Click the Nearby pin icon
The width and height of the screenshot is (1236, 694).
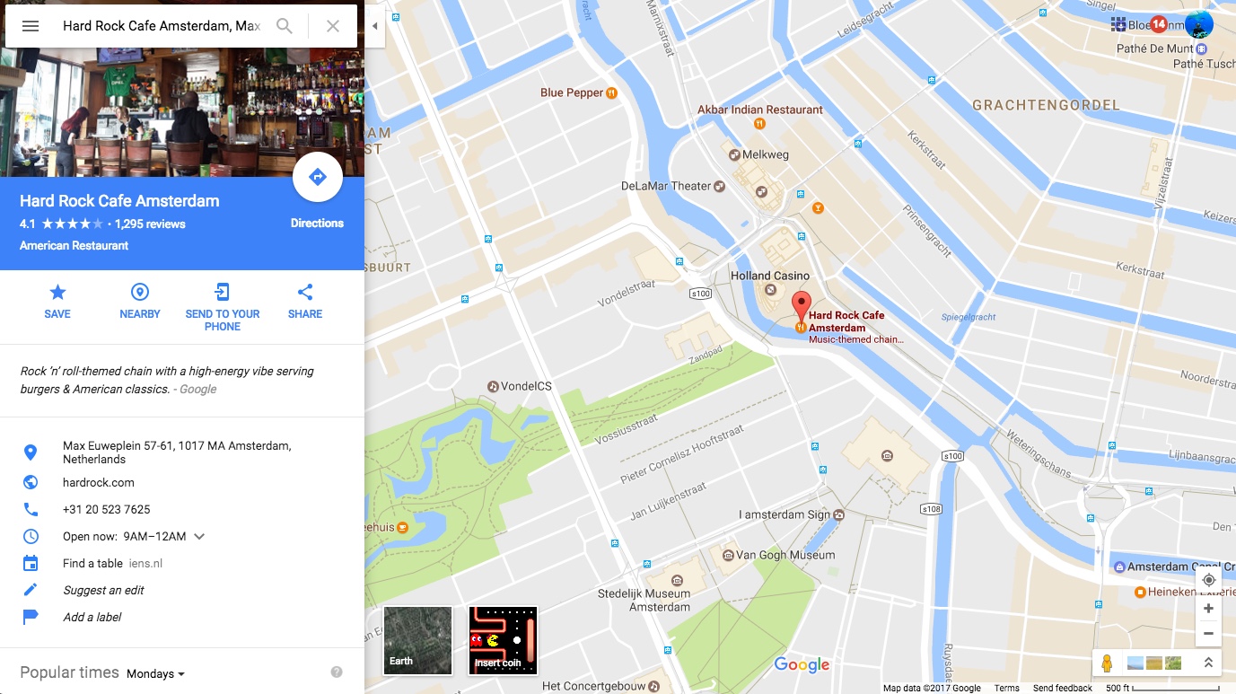140,292
